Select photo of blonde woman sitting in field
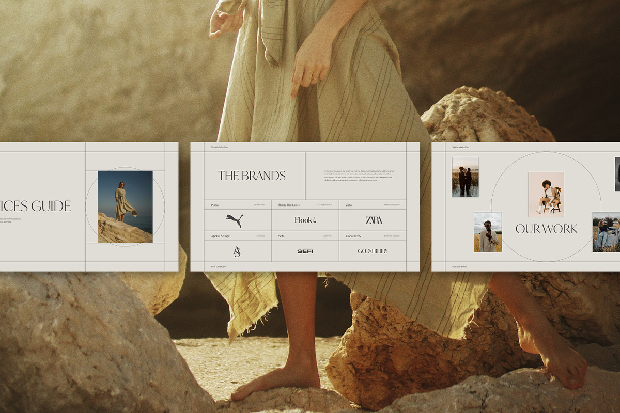The width and height of the screenshot is (620, 413). point(606,232)
